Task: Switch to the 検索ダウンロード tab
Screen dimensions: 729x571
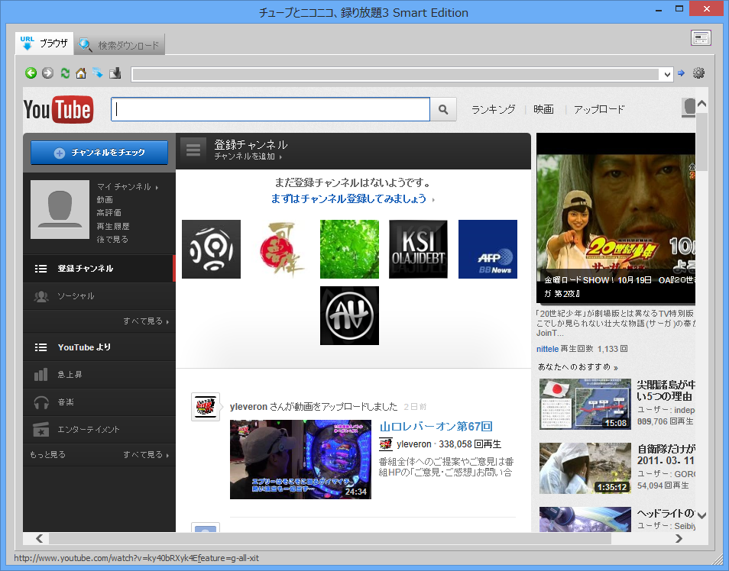Action: (x=119, y=45)
